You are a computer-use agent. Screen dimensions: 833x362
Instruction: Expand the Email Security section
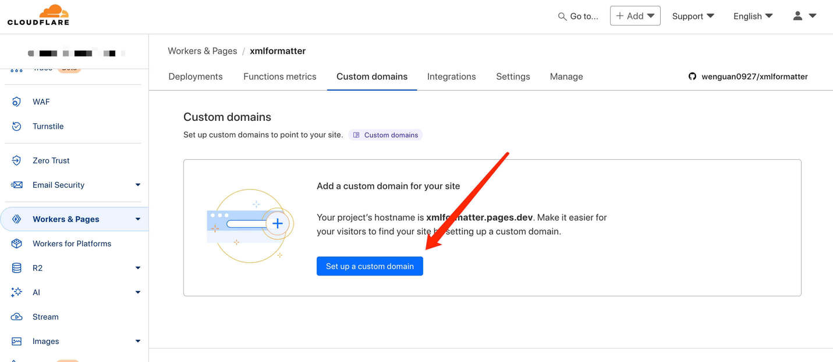(x=138, y=185)
